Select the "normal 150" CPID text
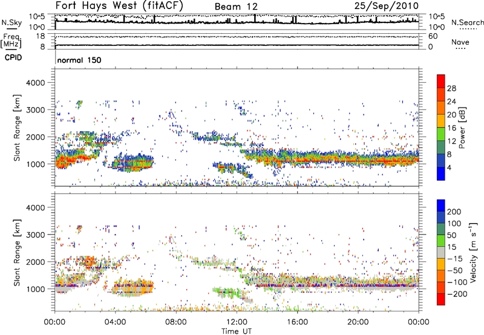The height and width of the screenshot is (335, 484). pos(79,60)
